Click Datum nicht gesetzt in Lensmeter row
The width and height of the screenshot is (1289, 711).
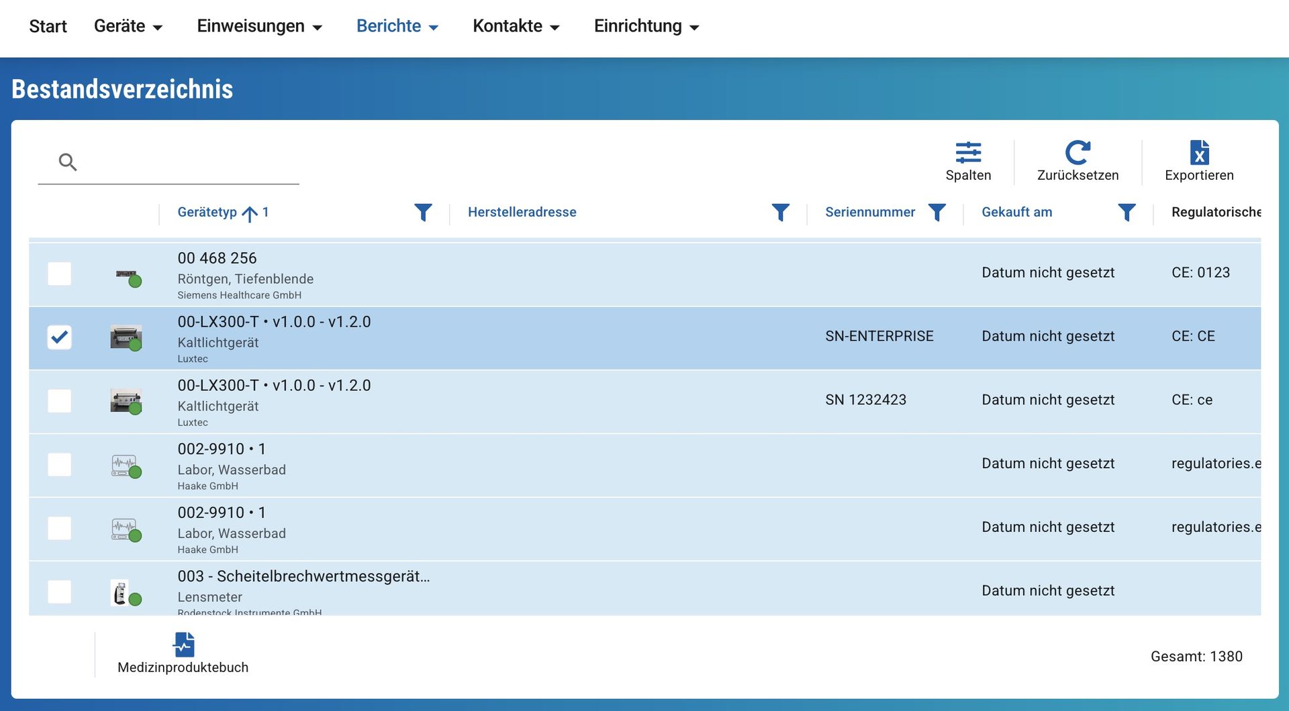coord(1048,590)
